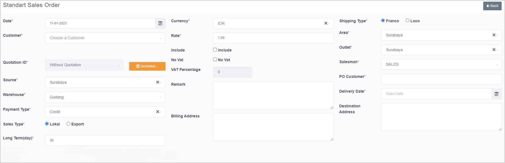Open the Choose a Customer dropdown
This screenshot has width=505, height=163.
(105, 38)
